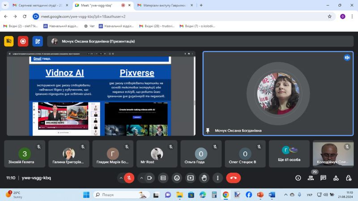Screen dimensions: 358x201
Task: Click Зіновій Гелета participant tile
Action: tap(25, 154)
